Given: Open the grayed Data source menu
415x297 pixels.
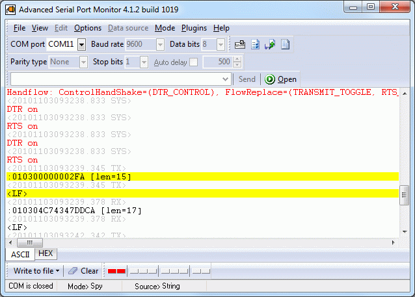Looking at the screenshot, I should coord(128,28).
